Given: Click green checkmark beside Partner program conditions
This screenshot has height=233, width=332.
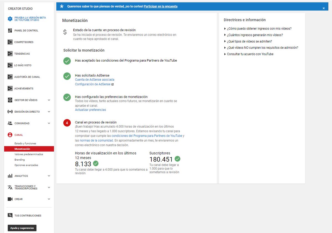Looking at the screenshot, I should click(67, 61).
